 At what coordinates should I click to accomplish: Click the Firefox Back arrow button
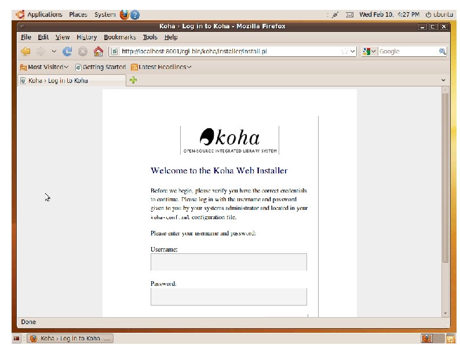click(26, 52)
